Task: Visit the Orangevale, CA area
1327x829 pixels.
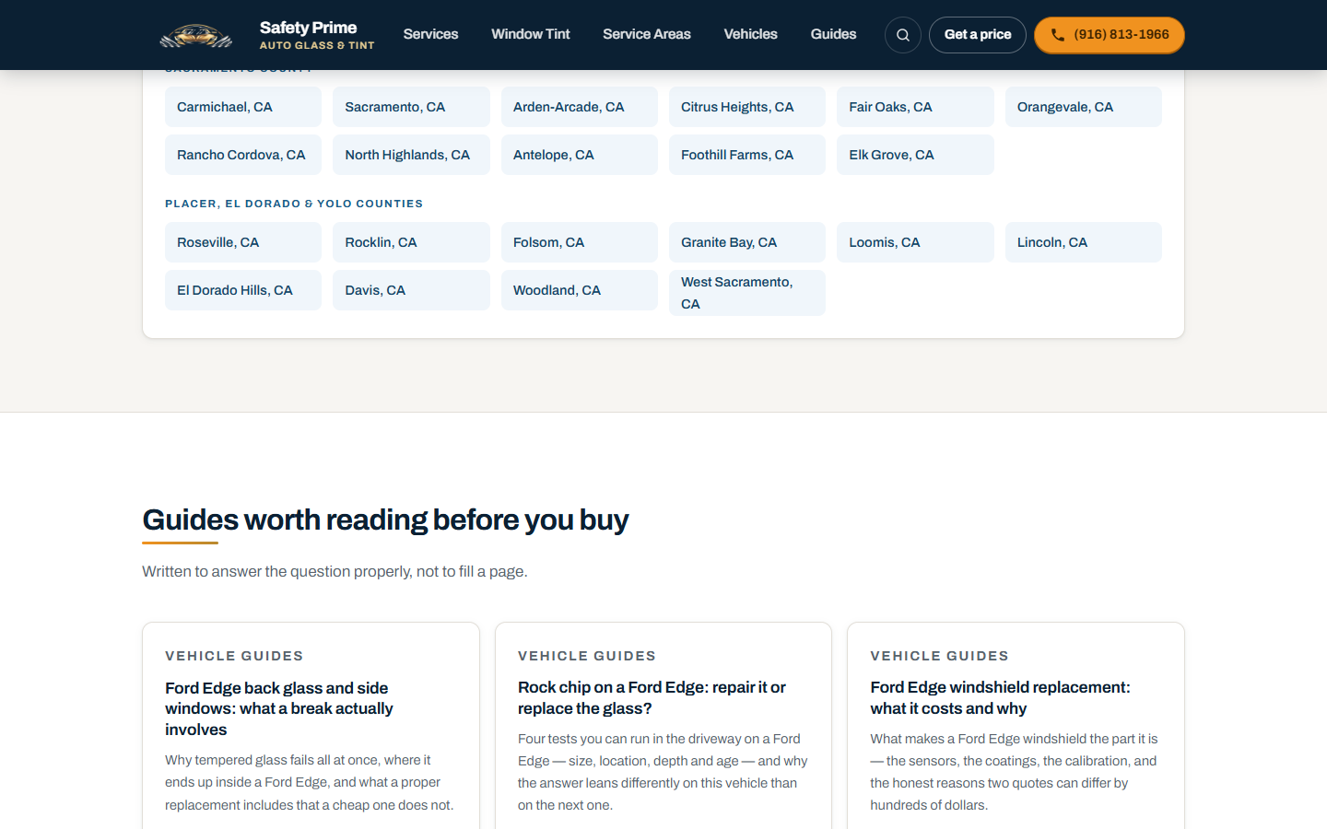Action: [1084, 107]
